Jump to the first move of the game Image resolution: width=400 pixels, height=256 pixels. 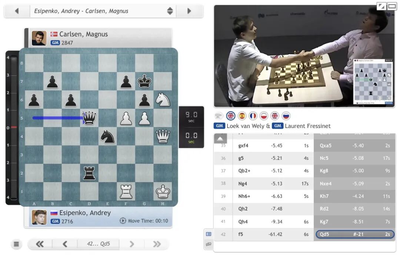(40, 244)
